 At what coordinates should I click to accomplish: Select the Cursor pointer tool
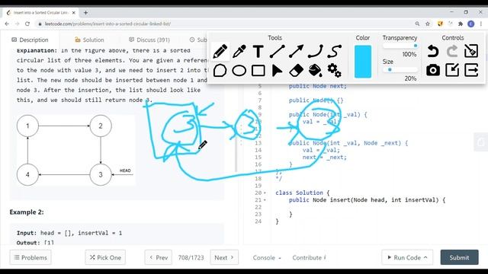(277, 71)
